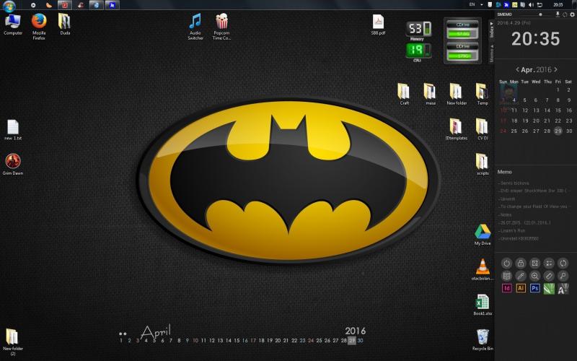The height and width of the screenshot is (361, 577).
Task: Open the SBB.pdf file
Action: pos(378,25)
